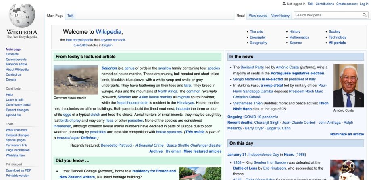Select the Main Page tab
371x180 pixels.
55,16
